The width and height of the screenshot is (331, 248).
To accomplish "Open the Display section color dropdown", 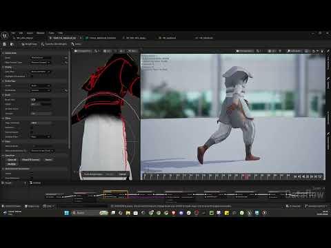I will (x=41, y=72).
